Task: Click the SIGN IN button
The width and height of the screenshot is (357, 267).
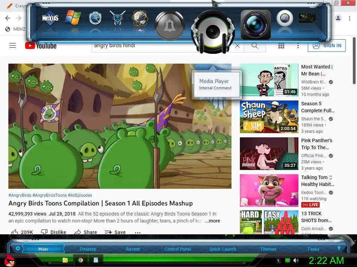Action: click(327, 46)
